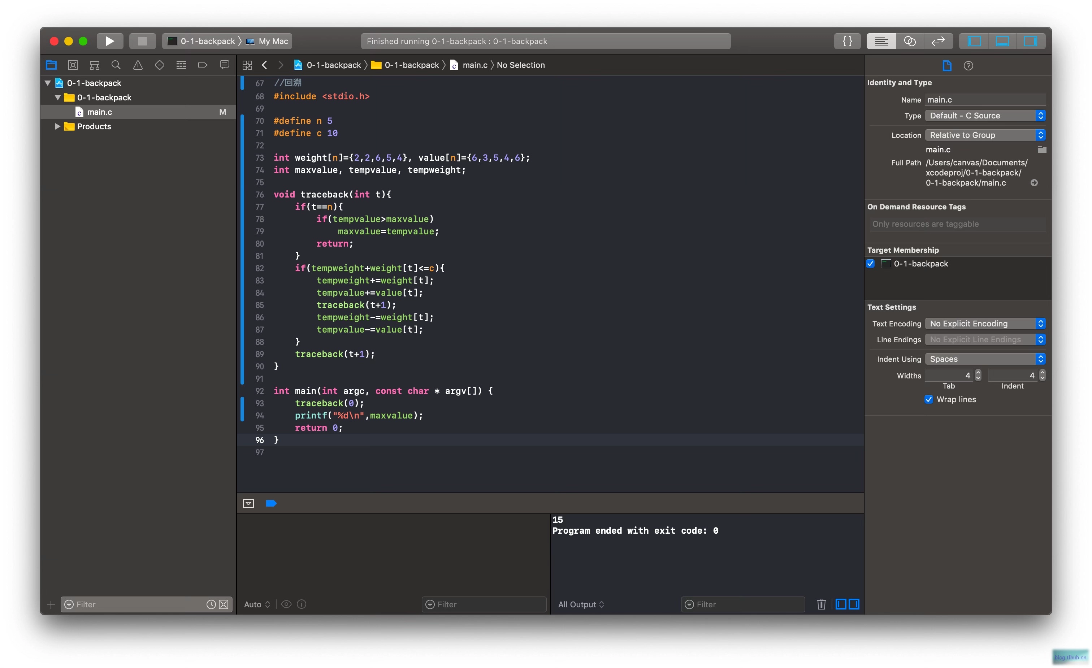Screen dimensions: 1092x668
Task: Toggle the navigator panel
Action: [x=974, y=41]
